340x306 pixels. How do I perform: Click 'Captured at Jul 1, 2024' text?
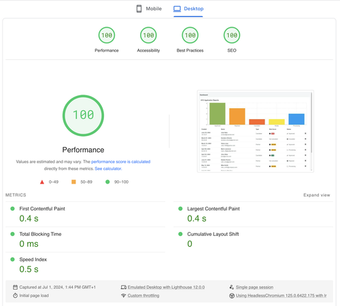coord(58,287)
